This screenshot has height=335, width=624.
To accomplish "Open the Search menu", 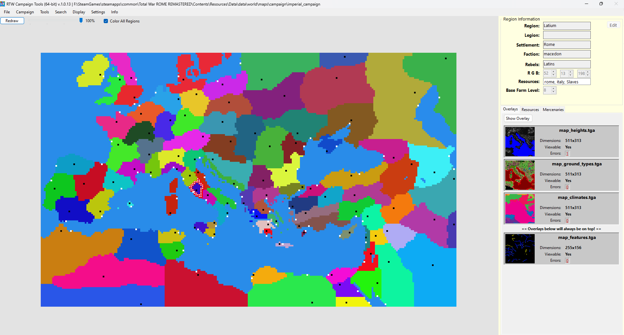I will 61,12.
